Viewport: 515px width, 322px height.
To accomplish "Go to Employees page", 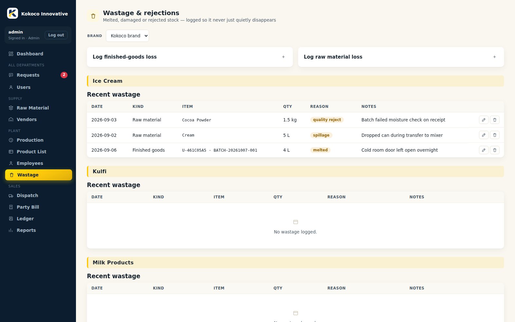I will 38,163.
